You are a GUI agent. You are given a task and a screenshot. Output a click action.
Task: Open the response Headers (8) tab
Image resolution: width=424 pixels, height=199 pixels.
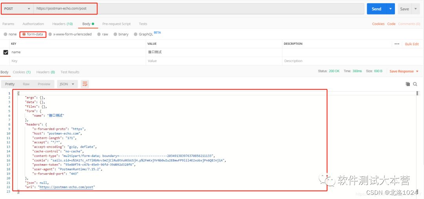(x=46, y=72)
